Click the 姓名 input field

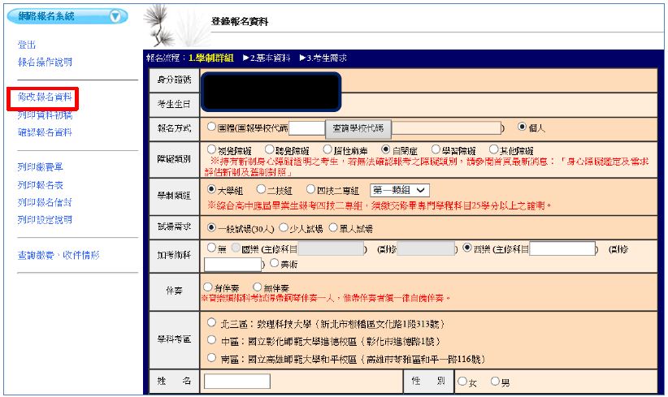pyautogui.click(x=237, y=382)
